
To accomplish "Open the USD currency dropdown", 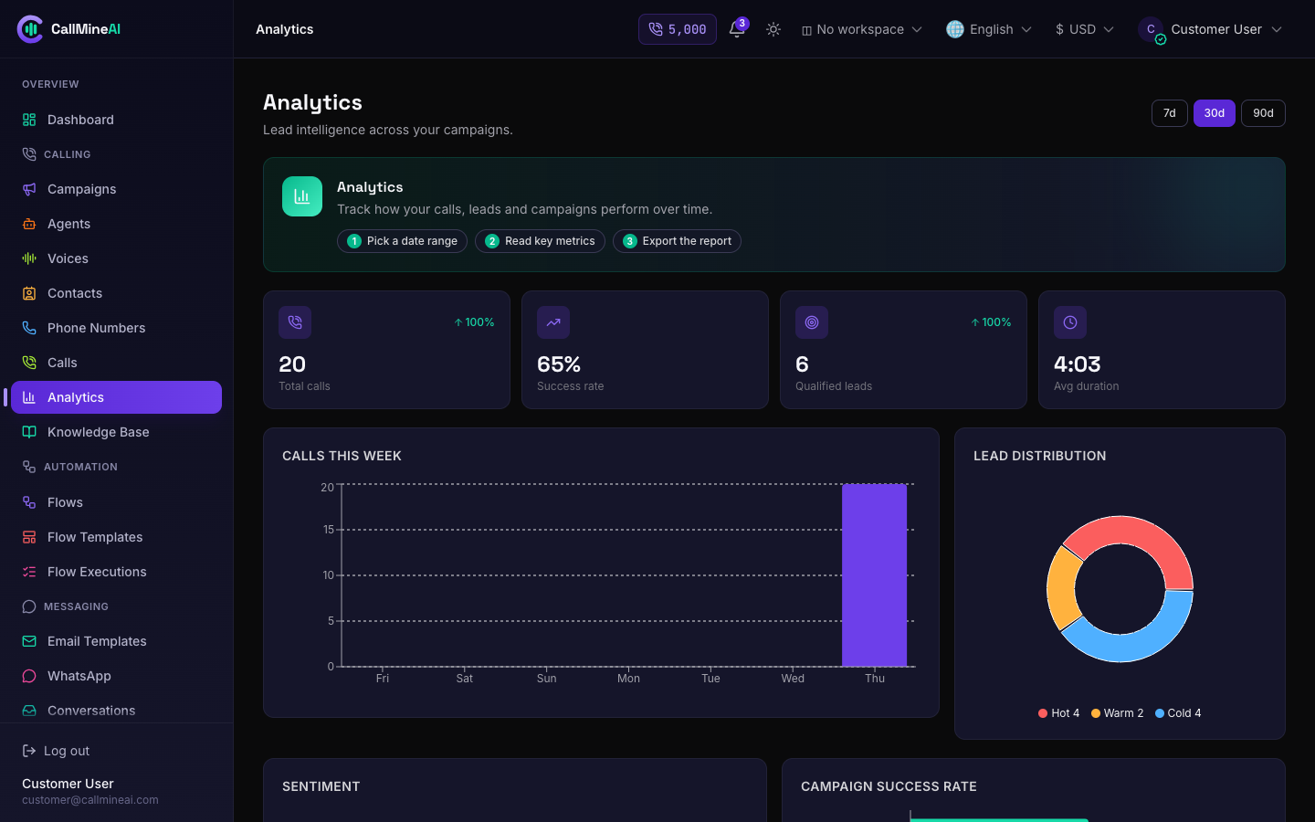I will [1085, 29].
